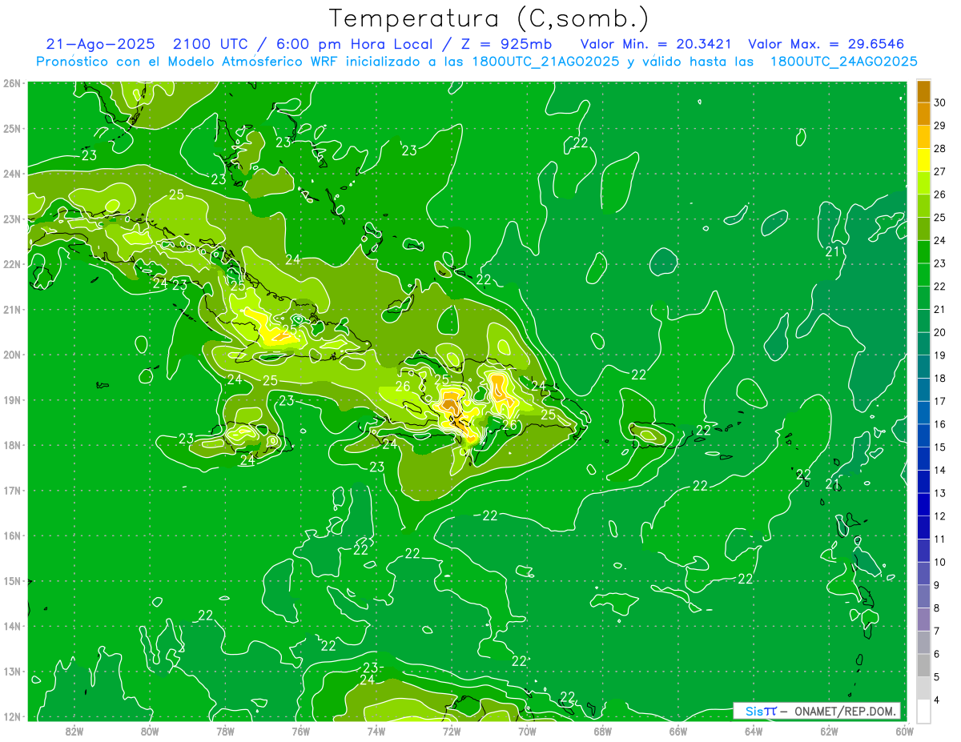Click the '60W' longitude label
Image resolution: width=961 pixels, height=742 pixels.
(905, 731)
